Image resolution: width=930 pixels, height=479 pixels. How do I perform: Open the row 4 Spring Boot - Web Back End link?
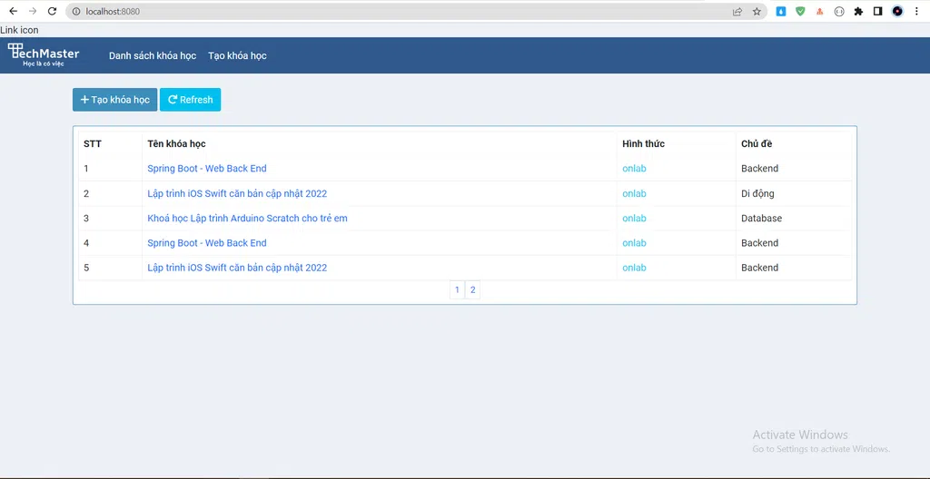(x=207, y=243)
